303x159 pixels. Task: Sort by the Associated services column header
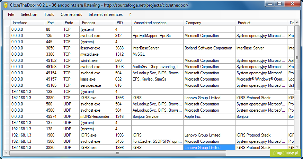pyautogui.click(x=157, y=23)
